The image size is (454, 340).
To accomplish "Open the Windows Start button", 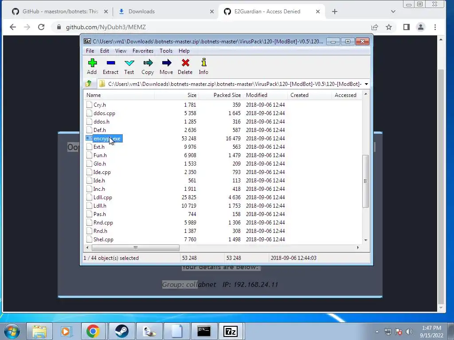I will point(12,331).
